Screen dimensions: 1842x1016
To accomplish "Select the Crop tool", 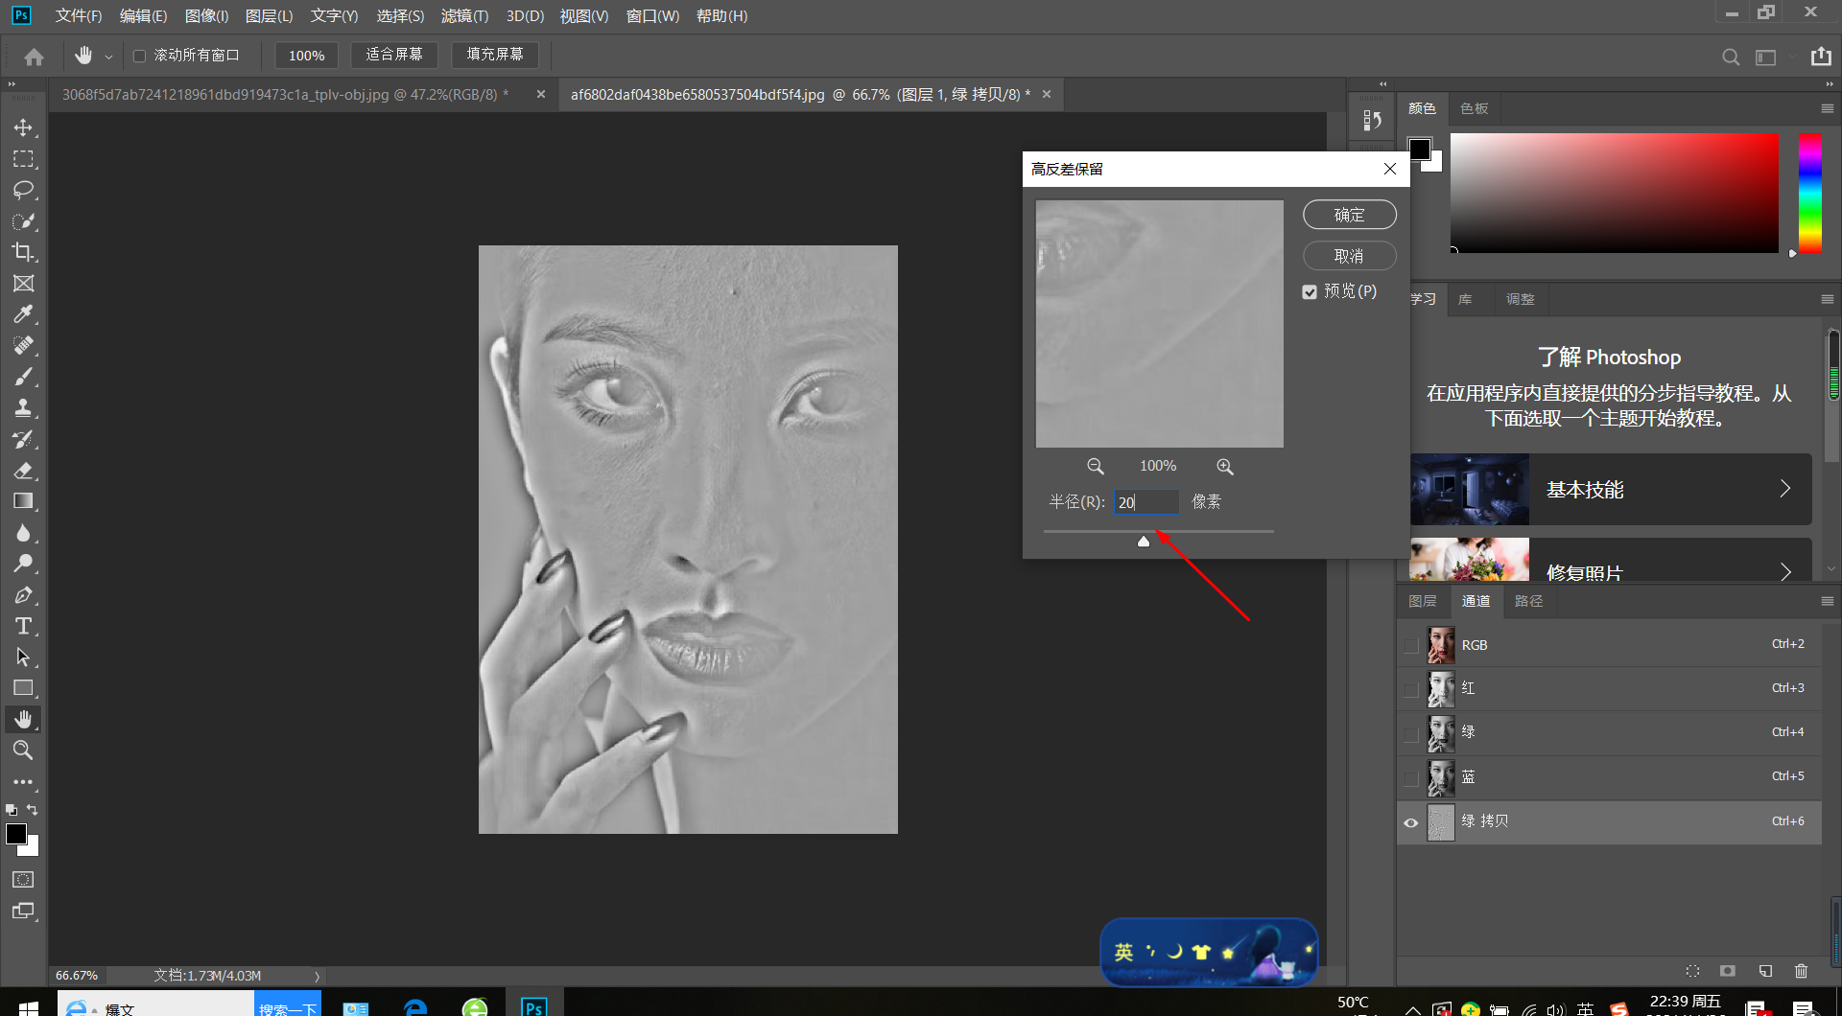I will click(23, 252).
